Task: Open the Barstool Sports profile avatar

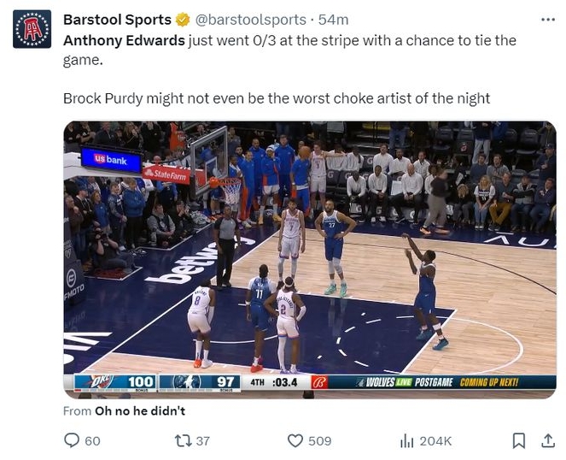Action: [x=32, y=29]
